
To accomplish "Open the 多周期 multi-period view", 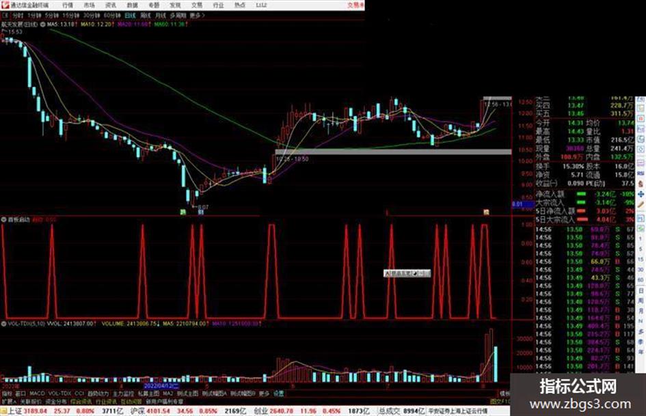I will 178,16.
